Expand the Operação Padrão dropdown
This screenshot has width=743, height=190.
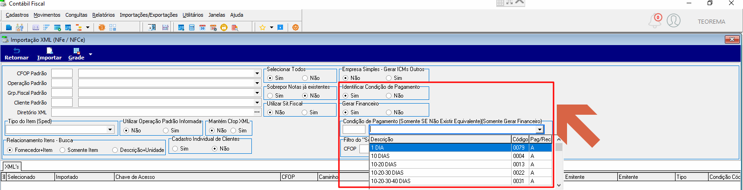tap(257, 83)
